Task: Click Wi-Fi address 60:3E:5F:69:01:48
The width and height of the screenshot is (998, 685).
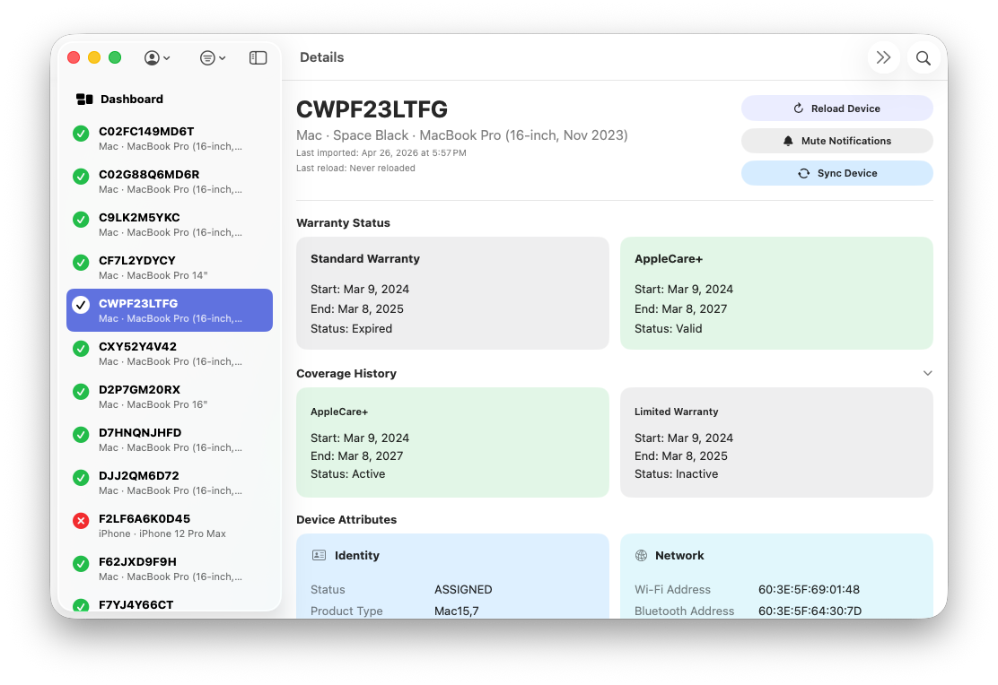Action: point(809,590)
